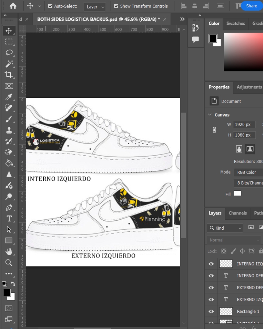263x329 pixels.
Task: Open the Edit Toolbar three-dots menu
Action: (9, 274)
